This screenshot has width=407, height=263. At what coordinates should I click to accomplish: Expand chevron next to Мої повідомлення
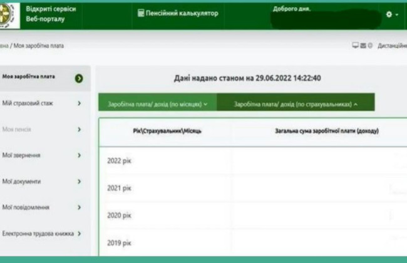pos(79,207)
